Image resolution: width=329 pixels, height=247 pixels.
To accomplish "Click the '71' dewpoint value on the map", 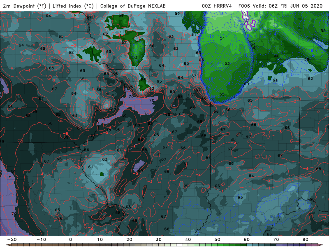I will point(105,120).
